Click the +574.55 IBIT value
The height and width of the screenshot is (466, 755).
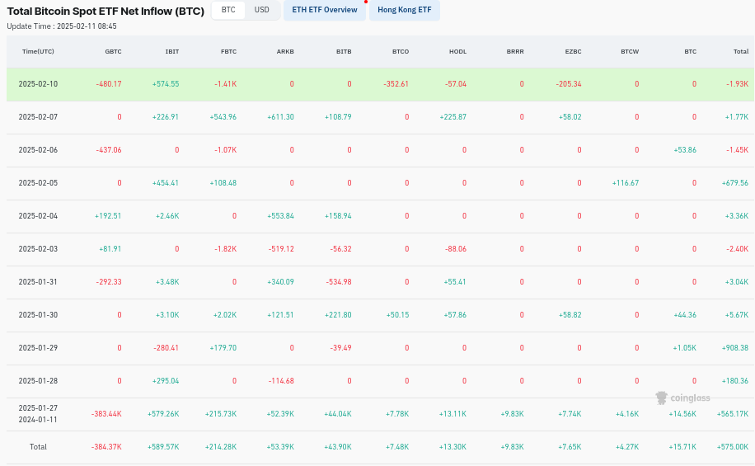click(x=166, y=84)
